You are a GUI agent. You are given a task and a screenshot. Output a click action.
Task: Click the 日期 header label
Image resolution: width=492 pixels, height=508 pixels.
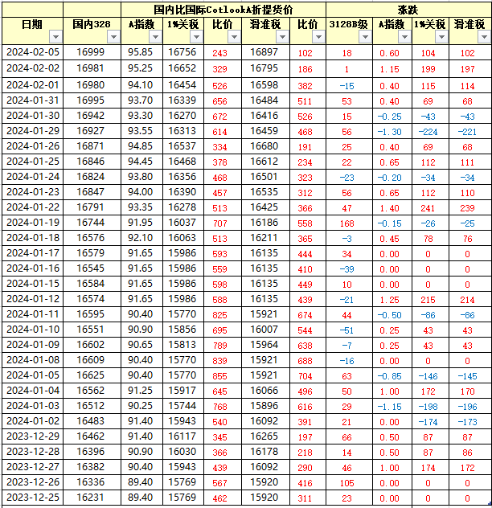click(32, 25)
